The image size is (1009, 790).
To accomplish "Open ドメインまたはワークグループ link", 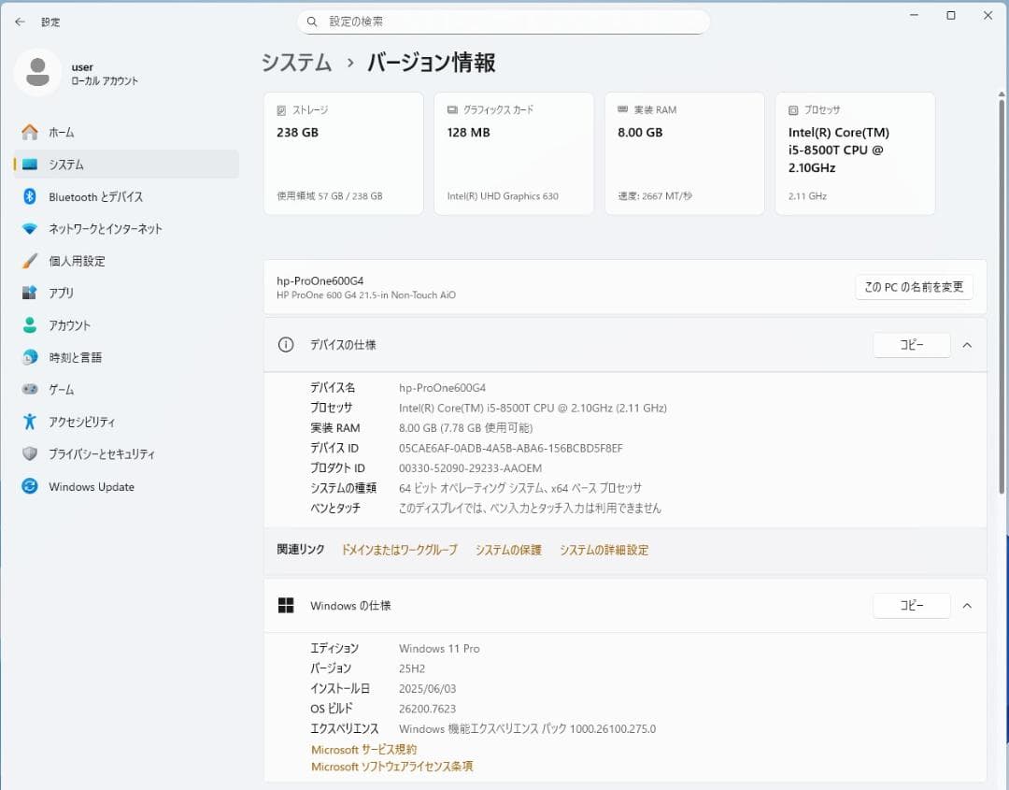I will pos(399,550).
